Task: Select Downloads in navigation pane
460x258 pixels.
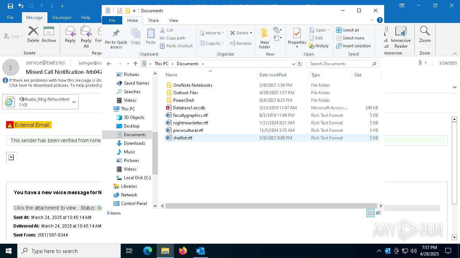Action: [x=134, y=143]
